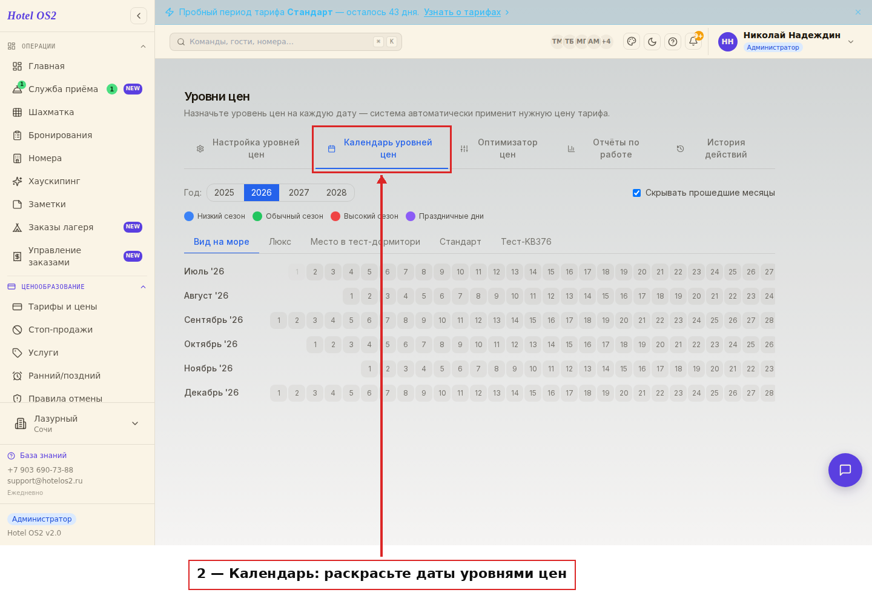Select the Люкс room tab
Image resolution: width=872 pixels, height=604 pixels.
coord(280,242)
